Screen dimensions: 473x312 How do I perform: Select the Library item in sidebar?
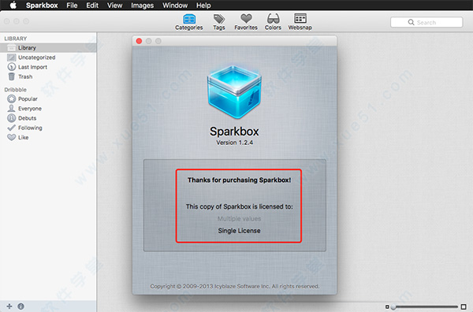tap(48, 47)
